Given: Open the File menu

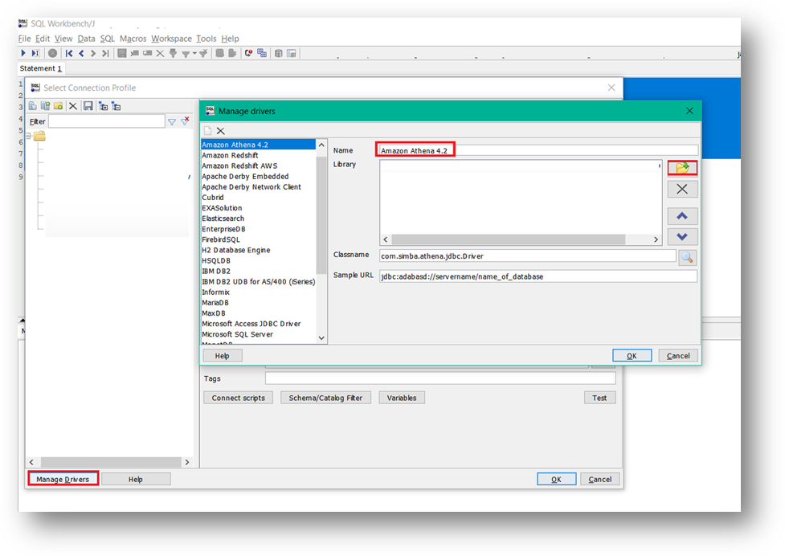Looking at the screenshot, I should [25, 39].
